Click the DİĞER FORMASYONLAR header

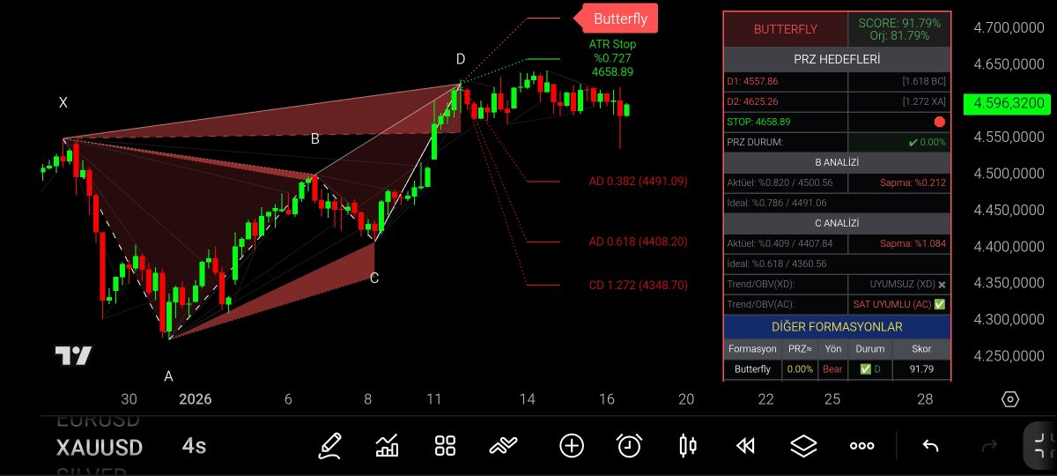(837, 326)
